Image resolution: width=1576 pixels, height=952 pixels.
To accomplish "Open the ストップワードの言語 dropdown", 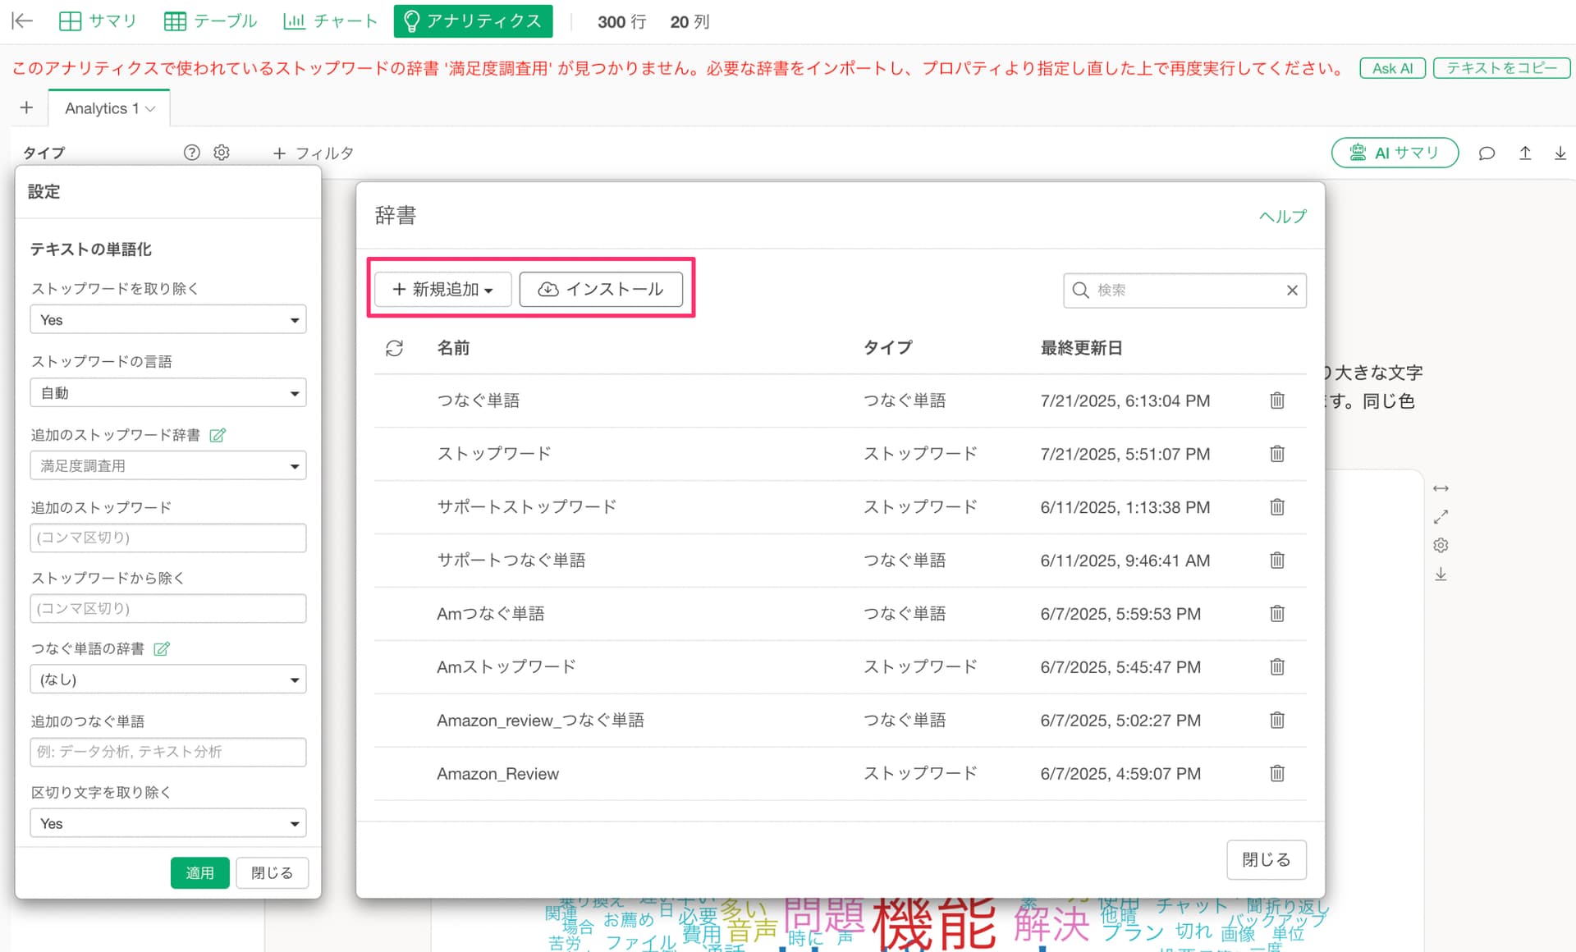I will pyautogui.click(x=168, y=392).
